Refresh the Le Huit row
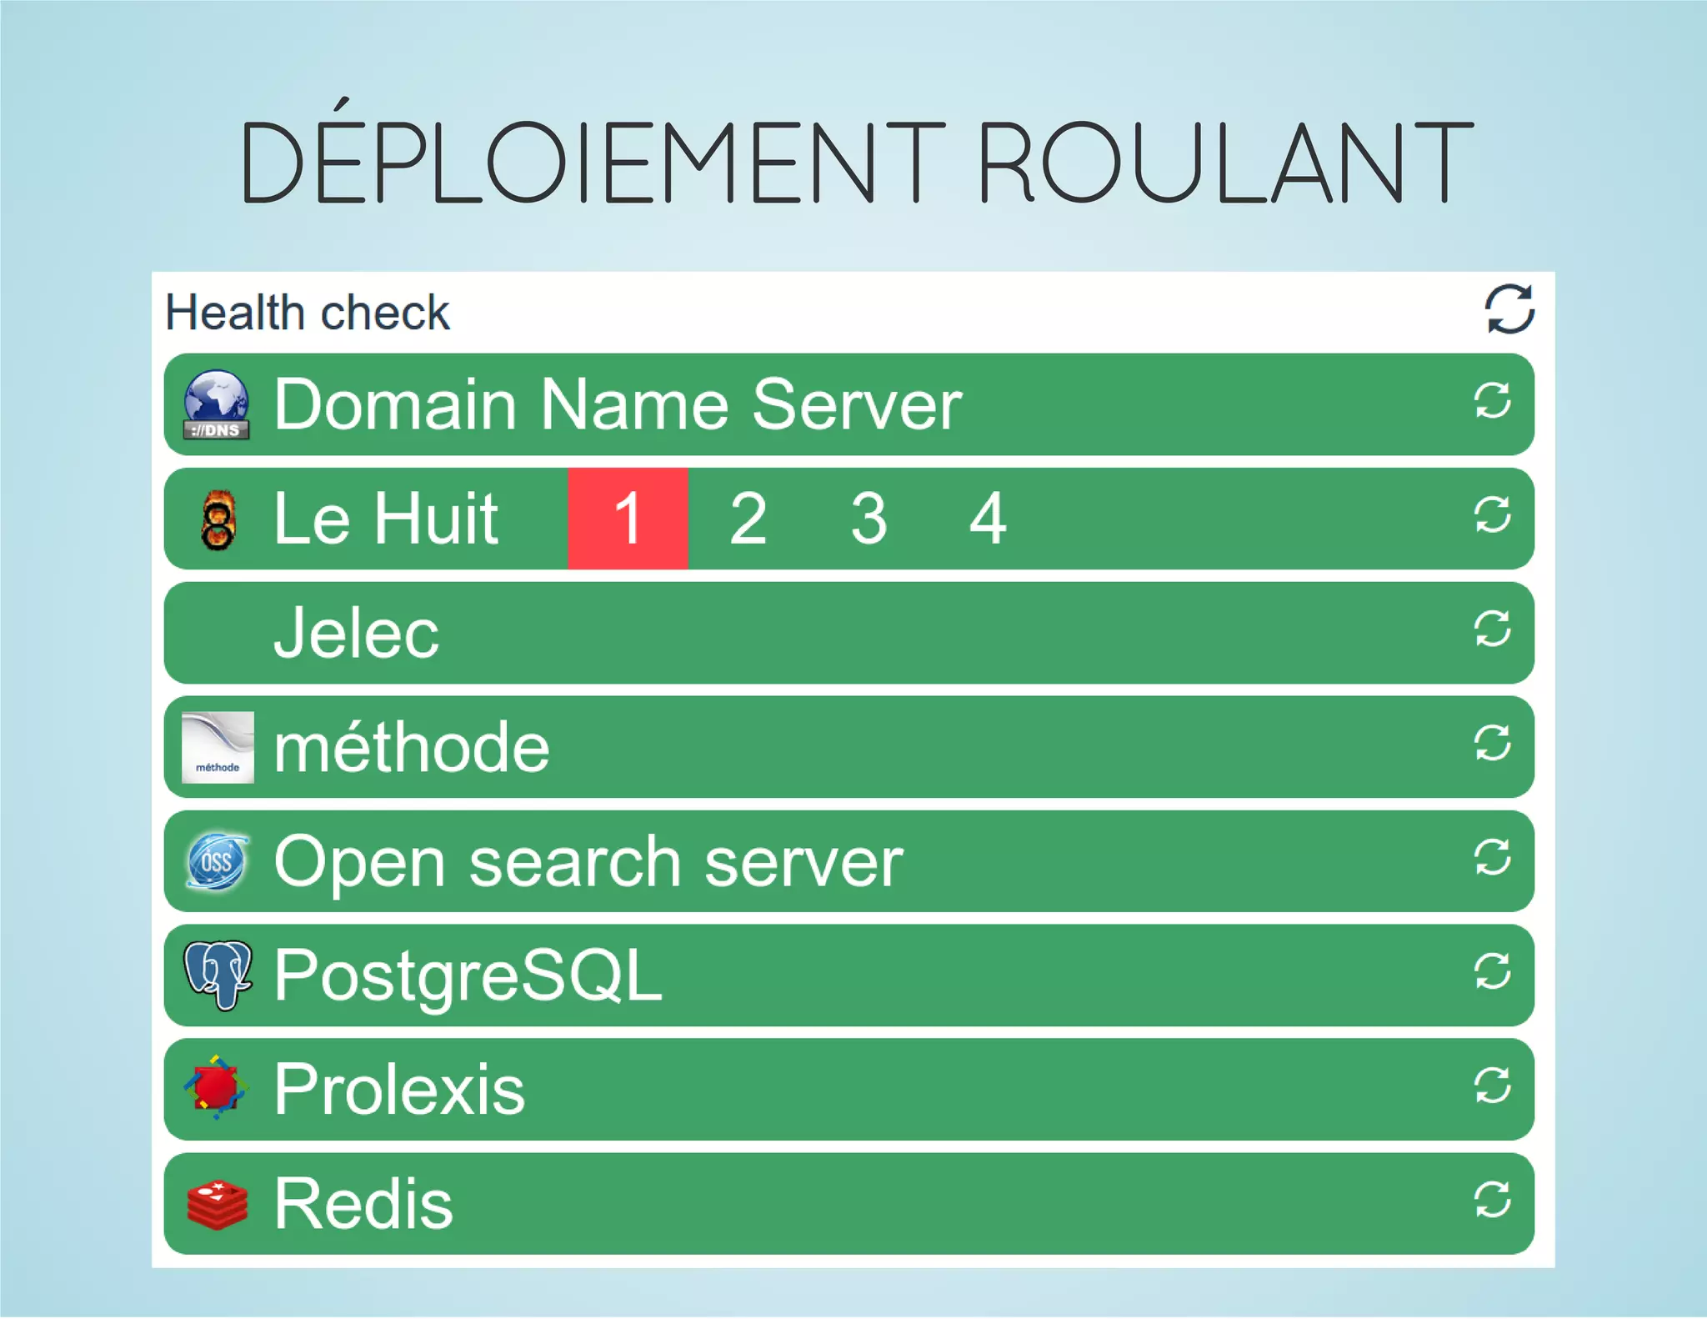 [x=1492, y=514]
